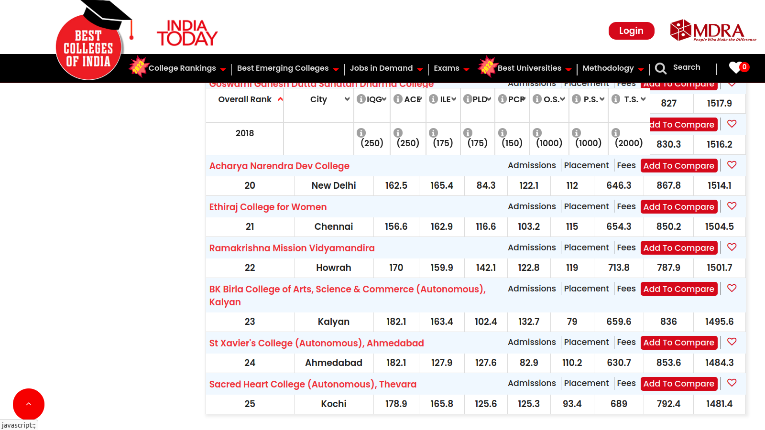Favorite Sacred Heart College Thevara heart
Viewport: 765px width, 430px height.
tap(732, 383)
